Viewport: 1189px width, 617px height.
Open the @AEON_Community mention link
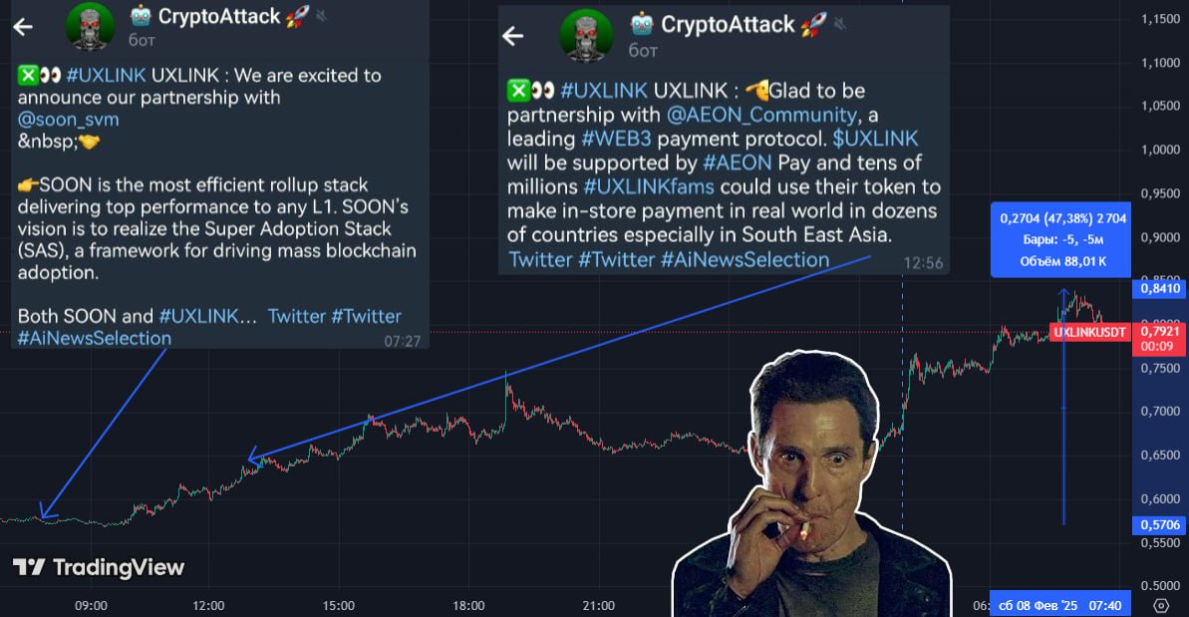point(761,115)
